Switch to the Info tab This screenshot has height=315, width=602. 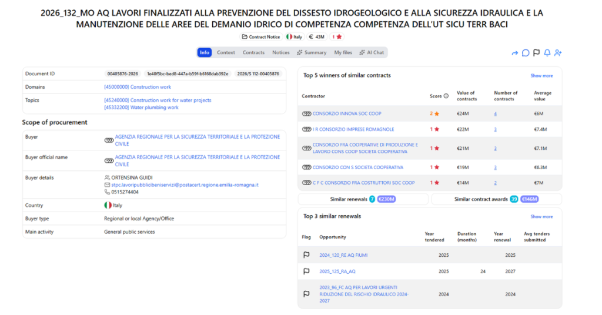pyautogui.click(x=205, y=52)
